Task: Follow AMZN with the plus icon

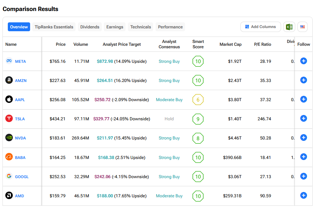Action: coord(303,80)
